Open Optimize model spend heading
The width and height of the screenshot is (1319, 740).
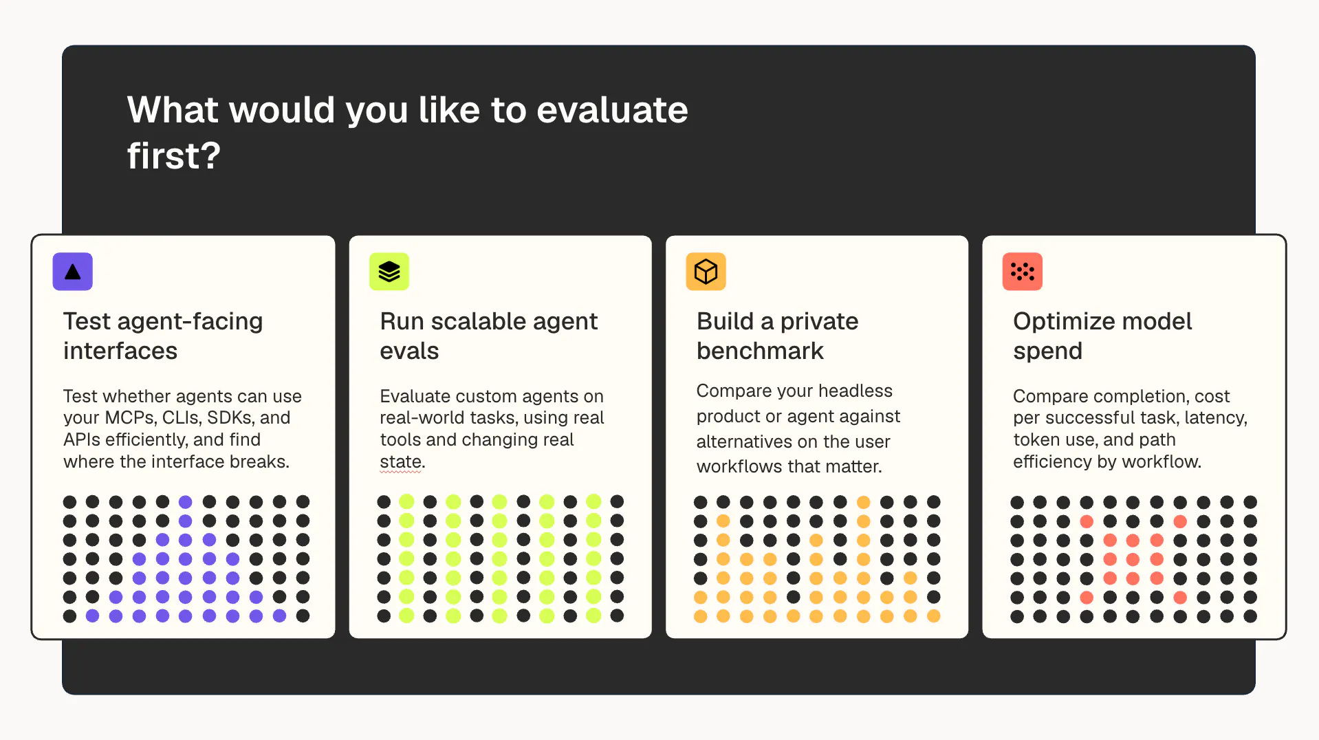coord(1102,336)
